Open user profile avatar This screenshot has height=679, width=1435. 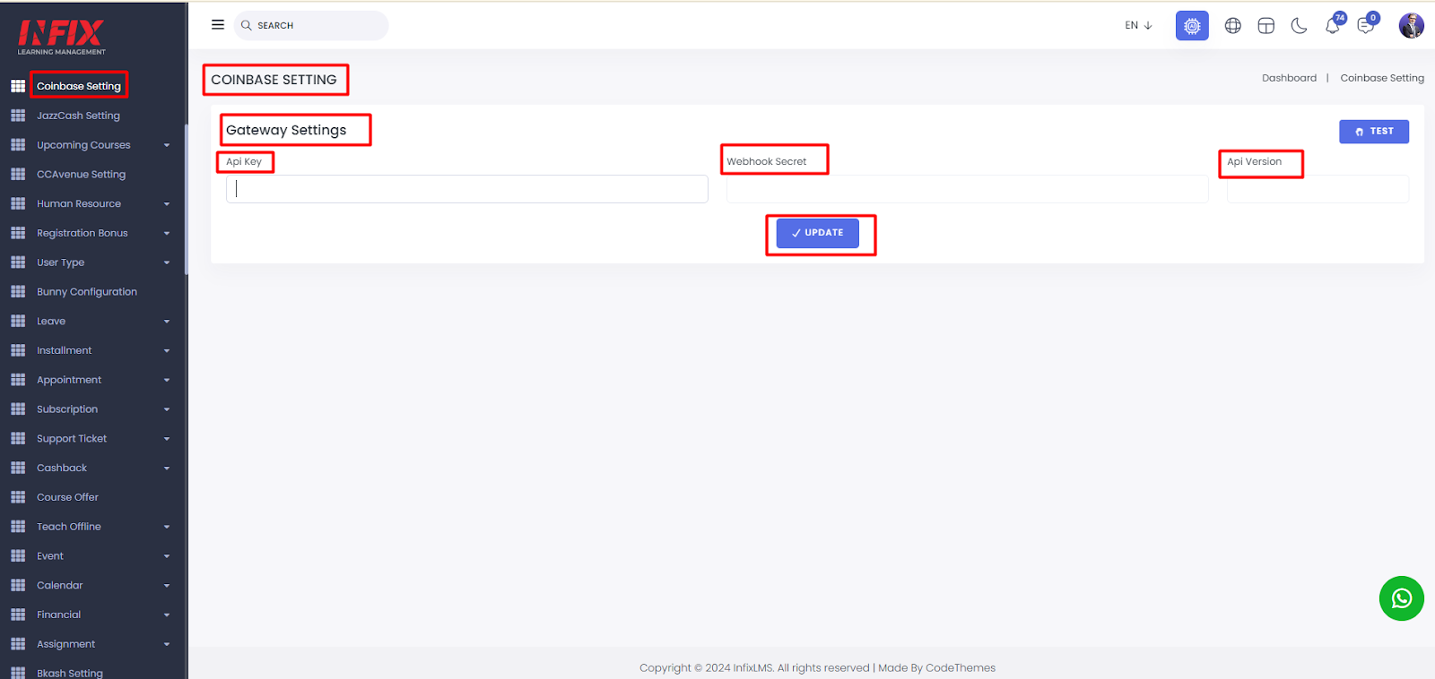[x=1411, y=25]
